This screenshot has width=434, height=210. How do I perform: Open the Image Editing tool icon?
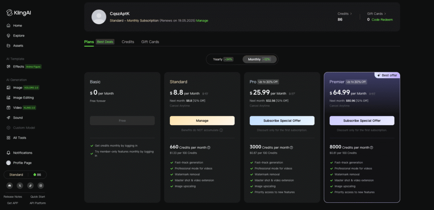(8, 98)
